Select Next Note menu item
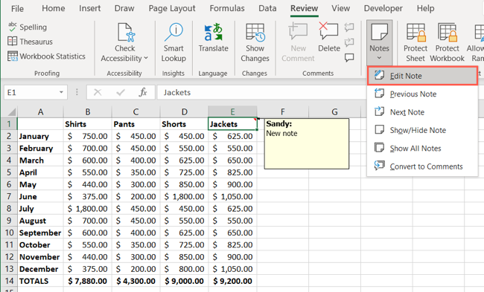 [x=422, y=112]
